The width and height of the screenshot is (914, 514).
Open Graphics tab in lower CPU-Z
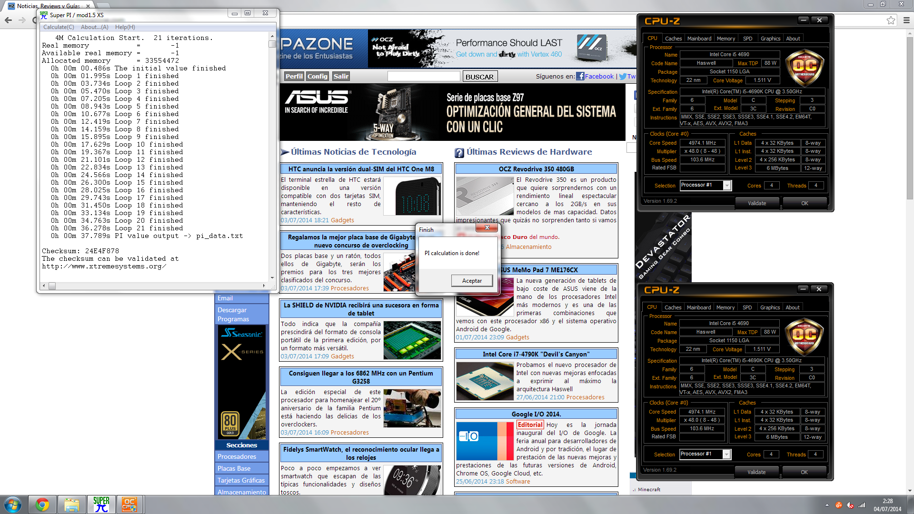pos(770,307)
